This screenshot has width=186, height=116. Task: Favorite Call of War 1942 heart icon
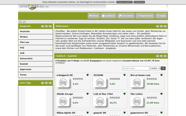(125, 94)
